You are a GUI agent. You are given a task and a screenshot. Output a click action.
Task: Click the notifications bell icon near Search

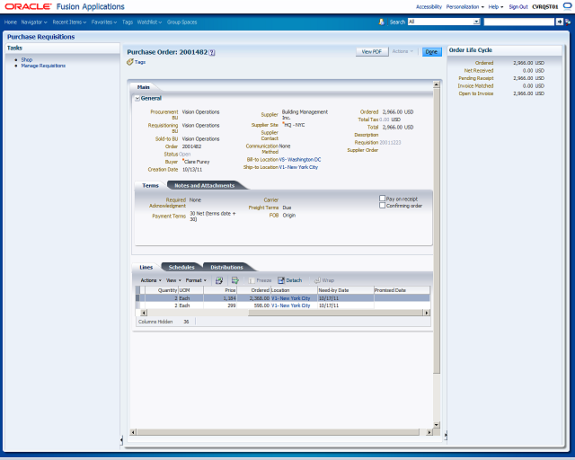pyautogui.click(x=381, y=22)
